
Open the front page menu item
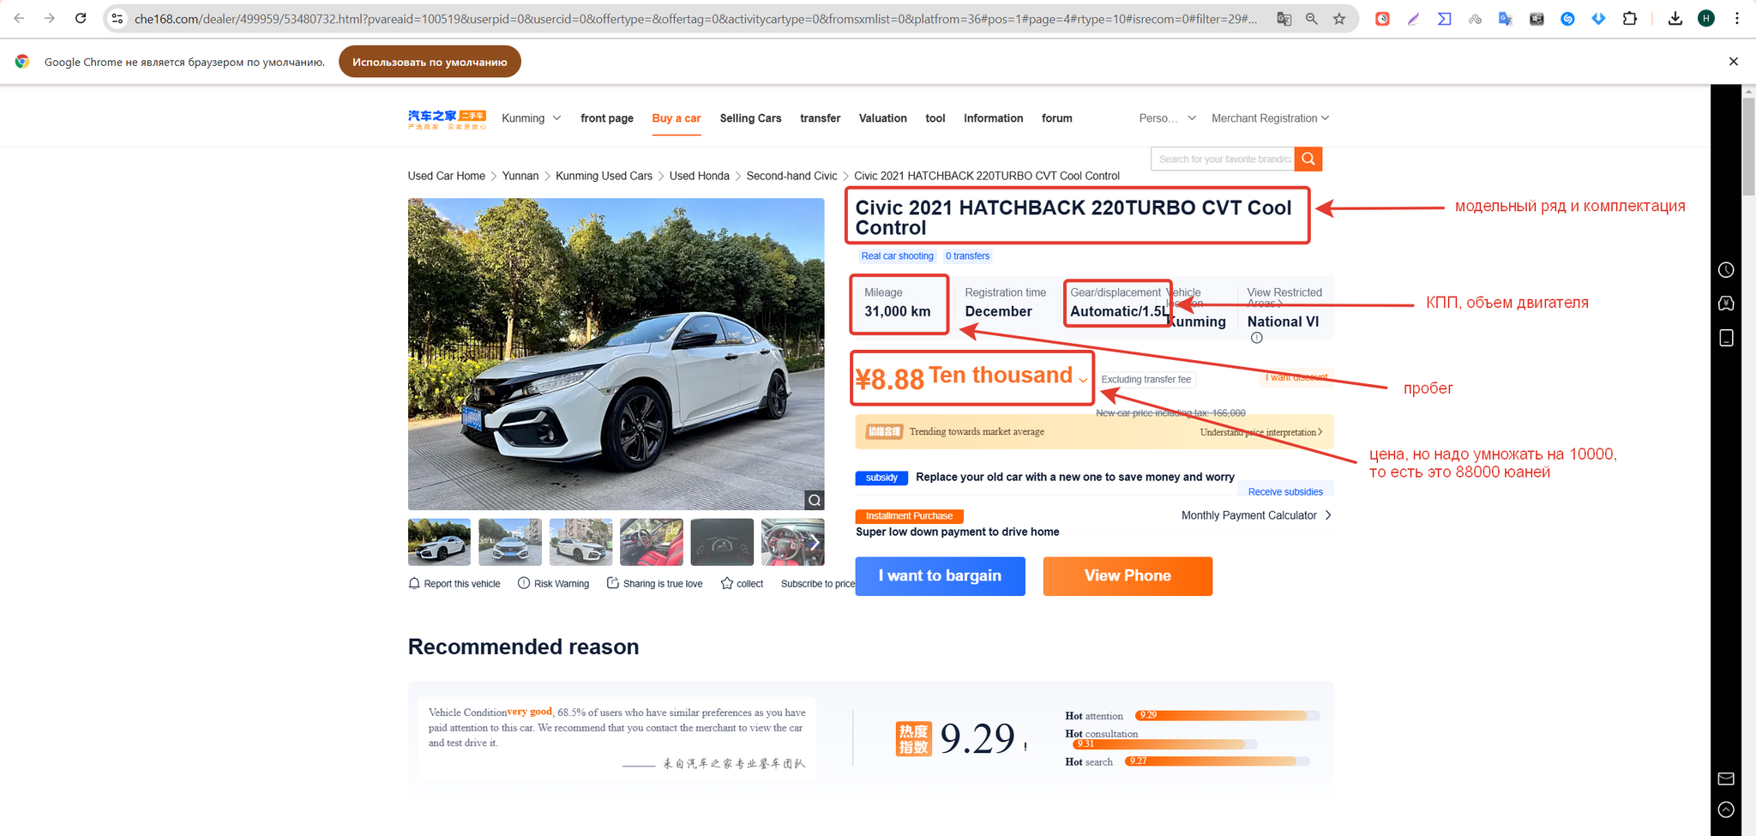tap(607, 118)
